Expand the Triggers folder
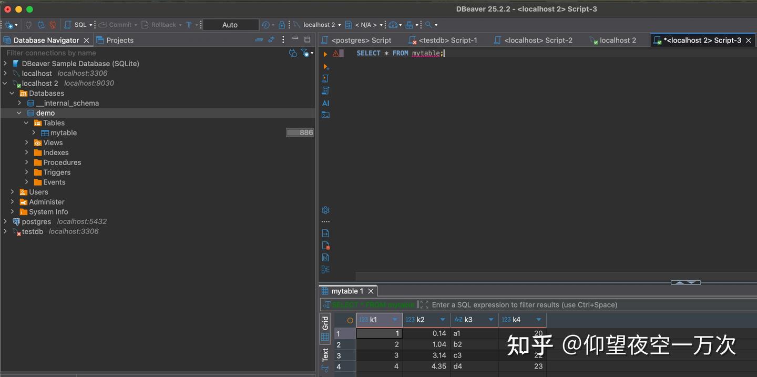 (x=27, y=172)
